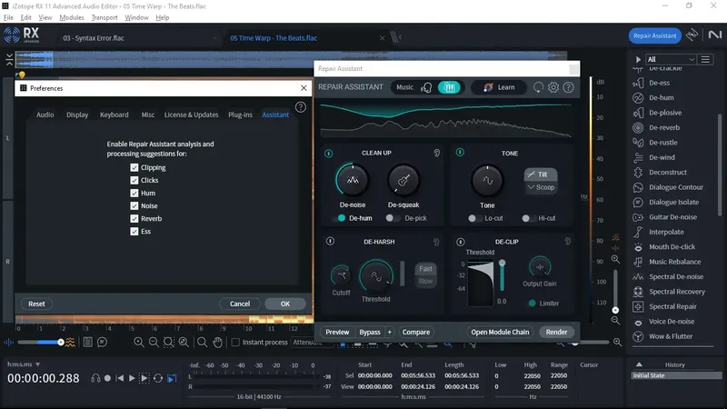This screenshot has width=727, height=409.
Task: Toggle the Clean Up section power icon
Action: pyautogui.click(x=328, y=154)
